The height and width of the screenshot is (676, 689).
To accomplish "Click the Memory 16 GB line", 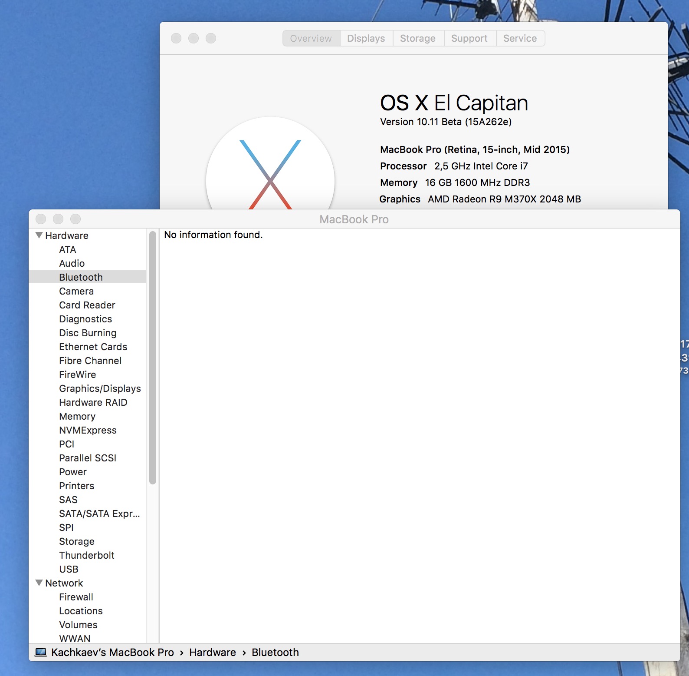I will [x=455, y=182].
